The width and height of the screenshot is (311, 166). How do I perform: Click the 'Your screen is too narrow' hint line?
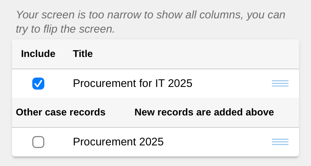pos(151,15)
